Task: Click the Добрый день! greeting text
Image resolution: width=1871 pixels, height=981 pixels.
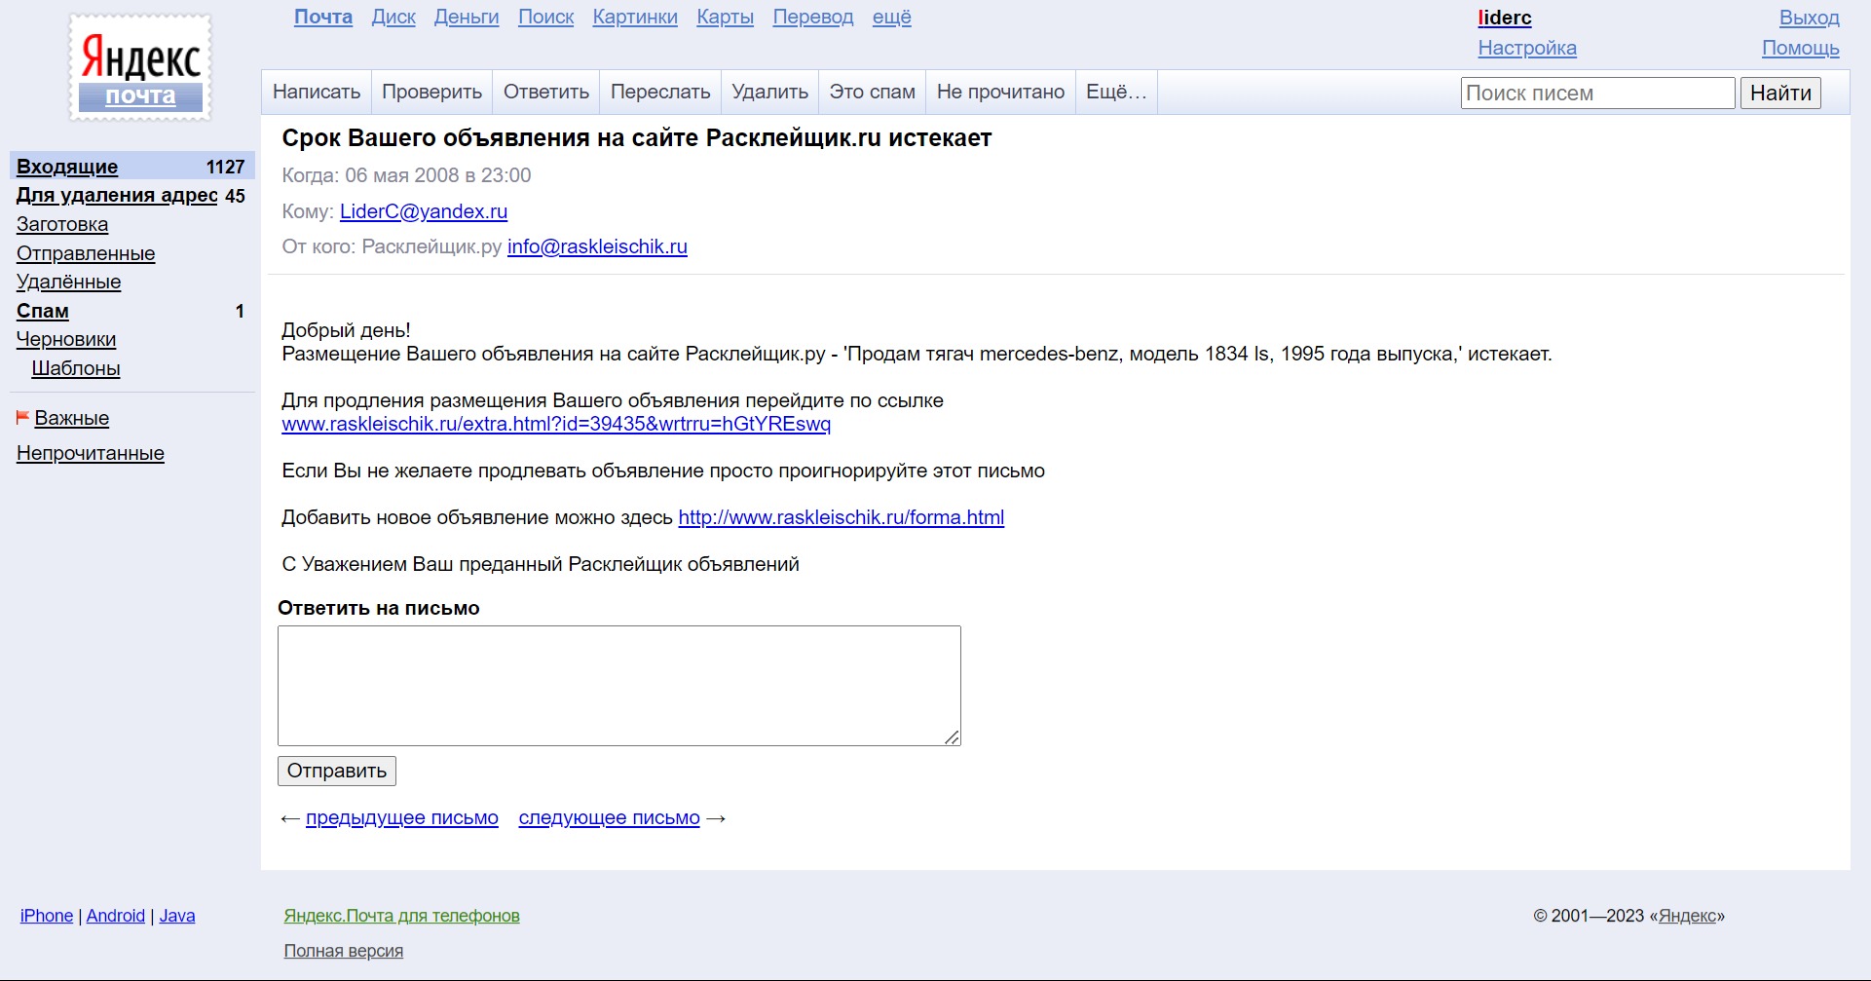Action: click(x=346, y=330)
